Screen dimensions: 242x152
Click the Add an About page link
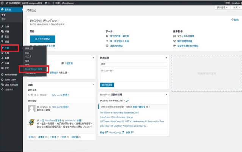pos(119,41)
